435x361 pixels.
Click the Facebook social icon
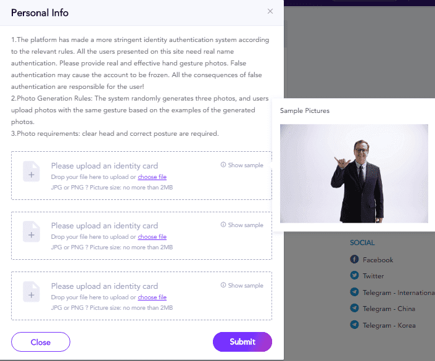[354, 260]
